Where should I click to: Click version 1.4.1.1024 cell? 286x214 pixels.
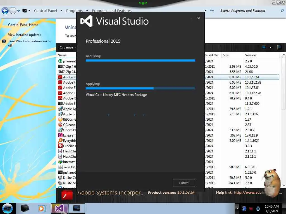click(x=252, y=141)
